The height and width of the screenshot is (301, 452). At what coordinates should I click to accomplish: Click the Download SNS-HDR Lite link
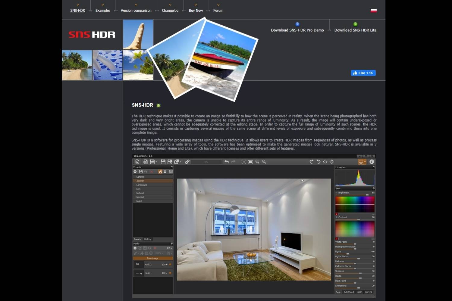355,30
